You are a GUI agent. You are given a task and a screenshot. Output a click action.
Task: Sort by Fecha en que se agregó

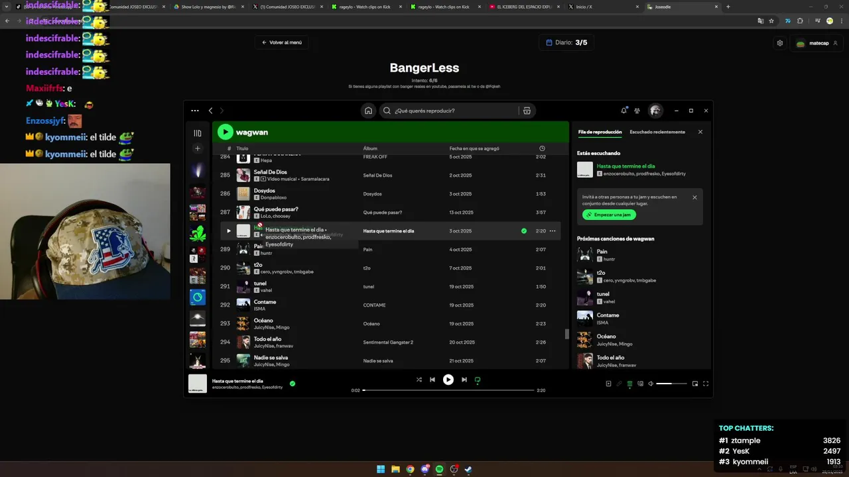point(474,148)
